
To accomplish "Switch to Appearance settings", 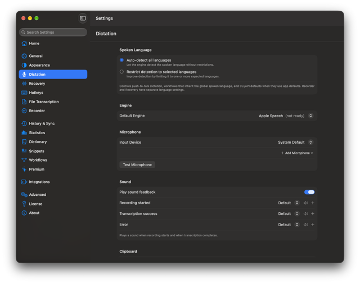I will [x=53, y=65].
